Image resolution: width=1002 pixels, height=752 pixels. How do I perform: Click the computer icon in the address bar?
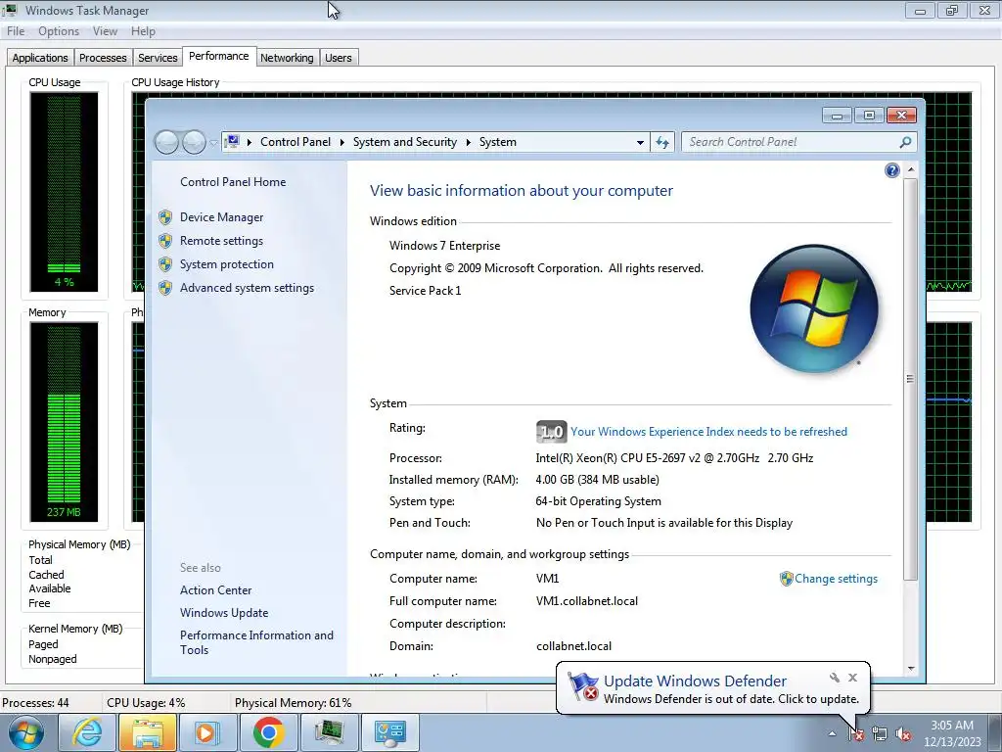pyautogui.click(x=233, y=141)
